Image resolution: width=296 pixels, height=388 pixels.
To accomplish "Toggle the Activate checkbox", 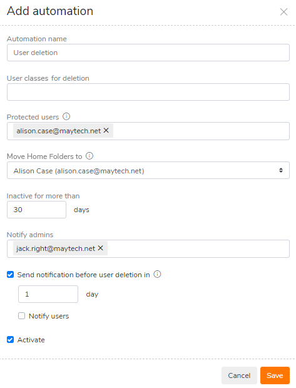I will tap(11, 339).
